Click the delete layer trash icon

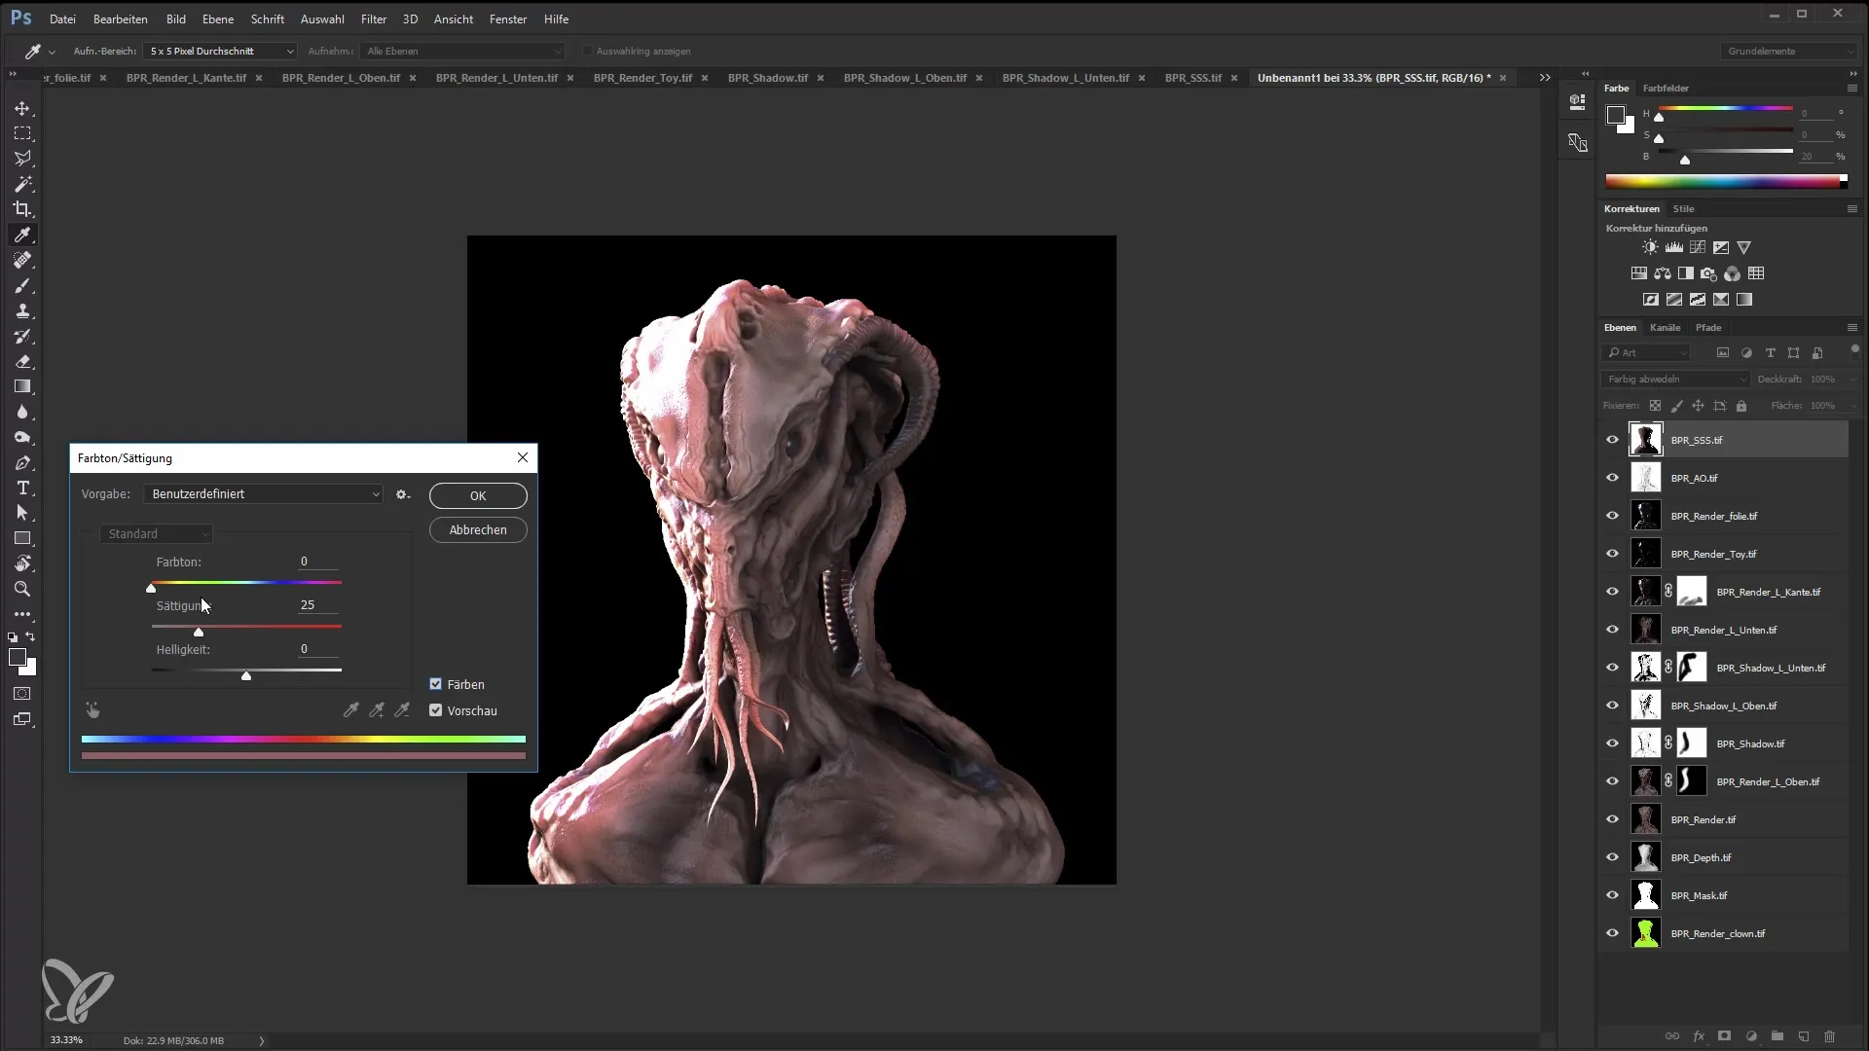pyautogui.click(x=1829, y=1036)
